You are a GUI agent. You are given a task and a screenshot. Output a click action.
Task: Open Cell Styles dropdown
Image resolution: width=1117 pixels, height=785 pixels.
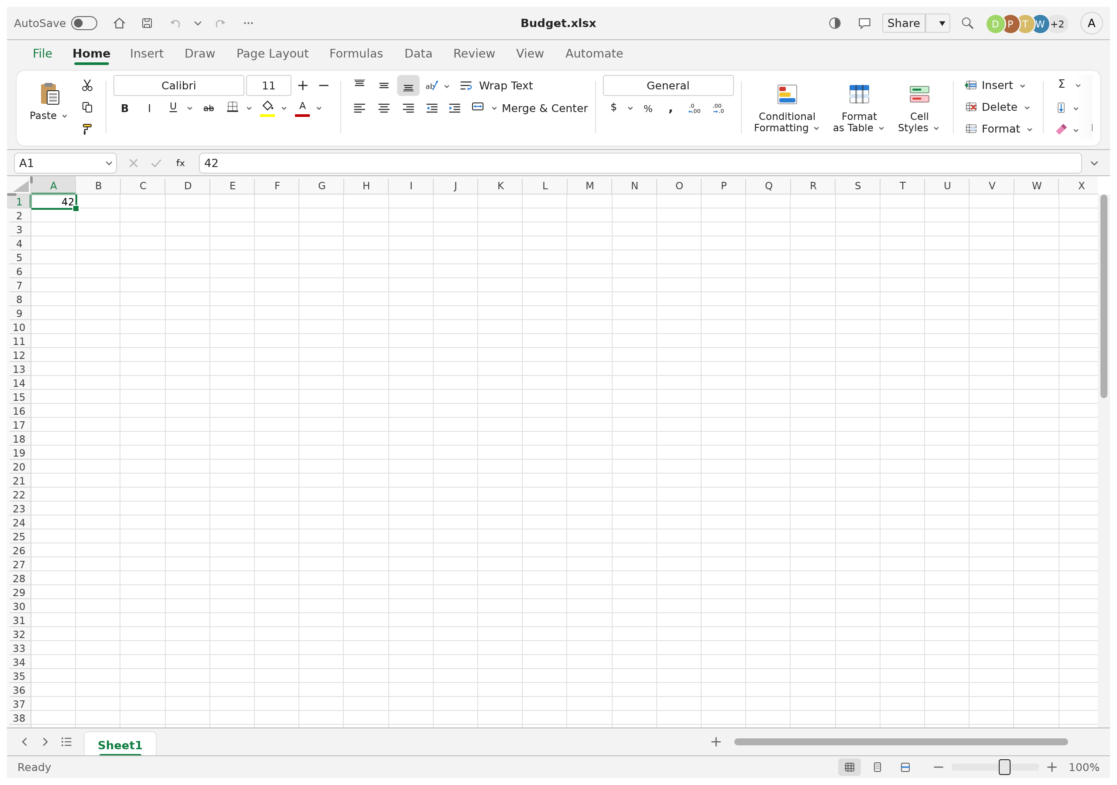919,109
